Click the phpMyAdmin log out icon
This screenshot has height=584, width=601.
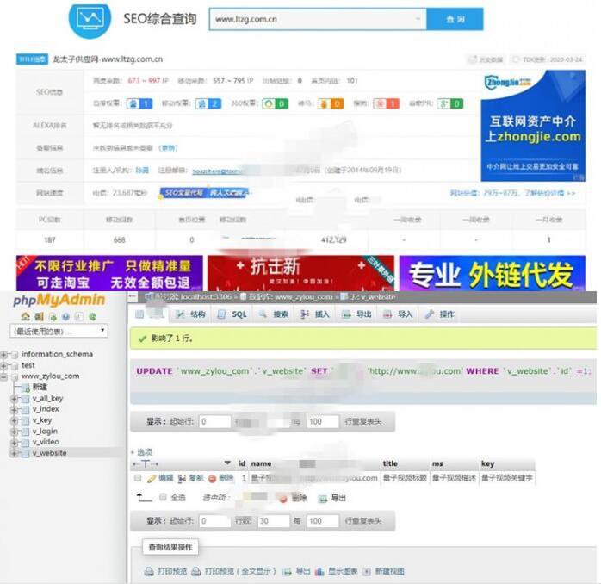point(39,317)
